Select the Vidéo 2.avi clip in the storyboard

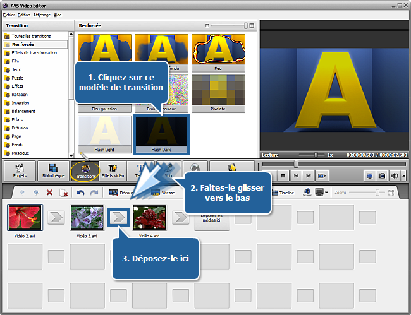coord(20,218)
